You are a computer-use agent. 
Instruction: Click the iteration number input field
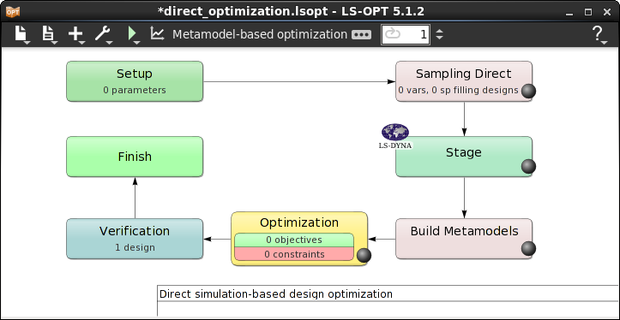(x=406, y=34)
